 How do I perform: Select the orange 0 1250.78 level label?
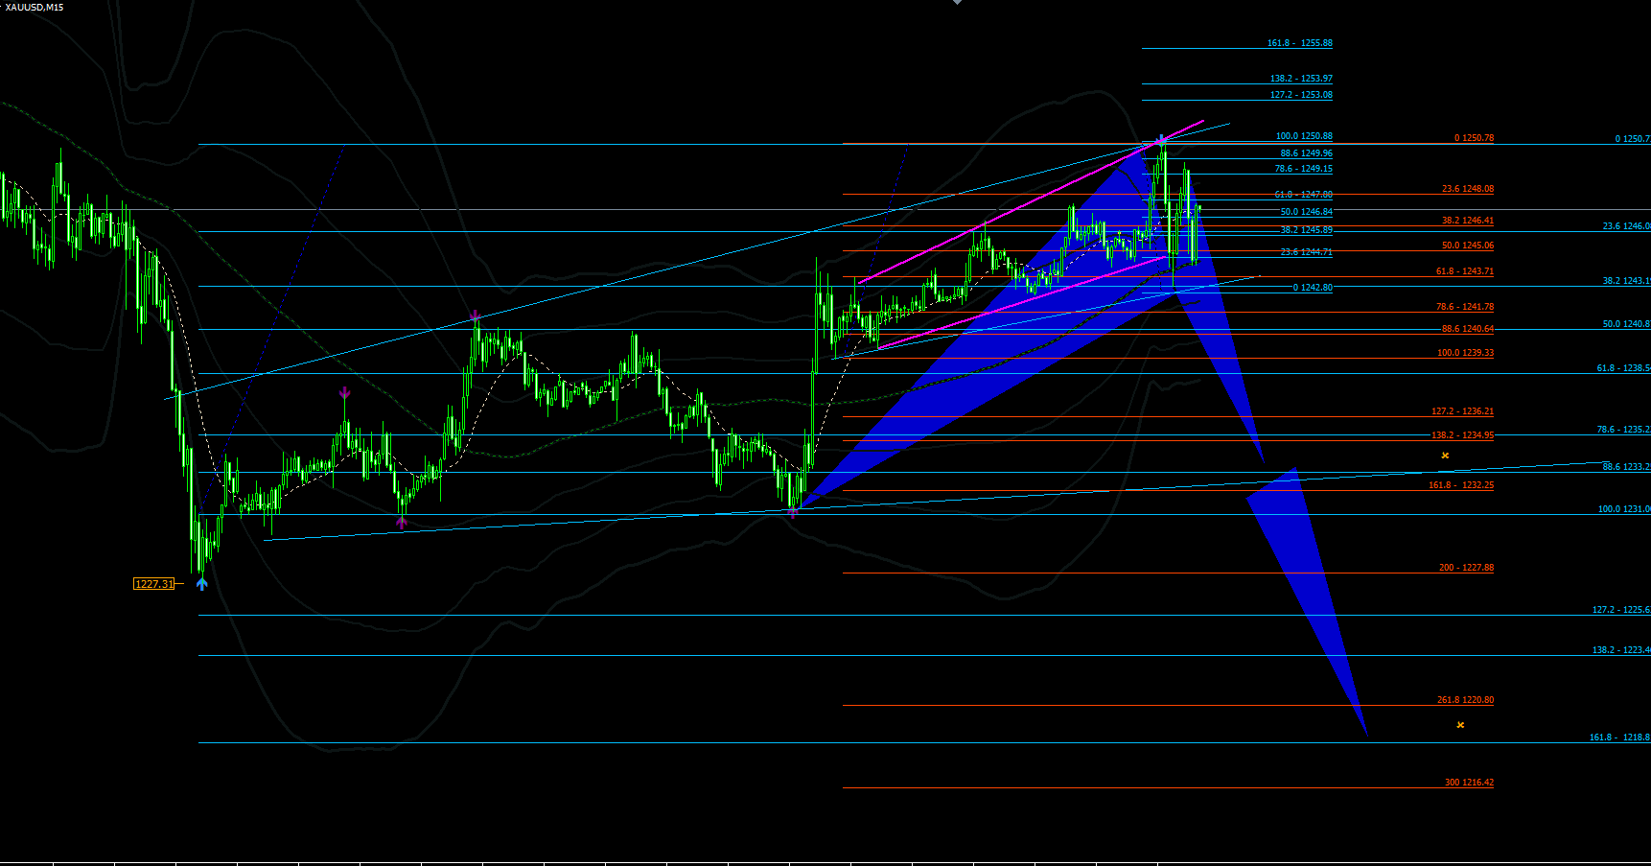coord(1474,138)
